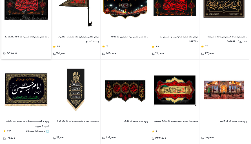This screenshot has height=144, width=251.
Task: Click the 515,000 price of the بین الحرمین flag
Action: [x=111, y=53]
